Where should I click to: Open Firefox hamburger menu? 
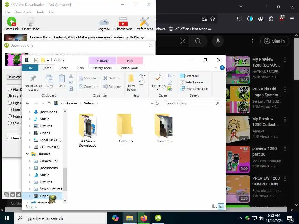(292, 19)
